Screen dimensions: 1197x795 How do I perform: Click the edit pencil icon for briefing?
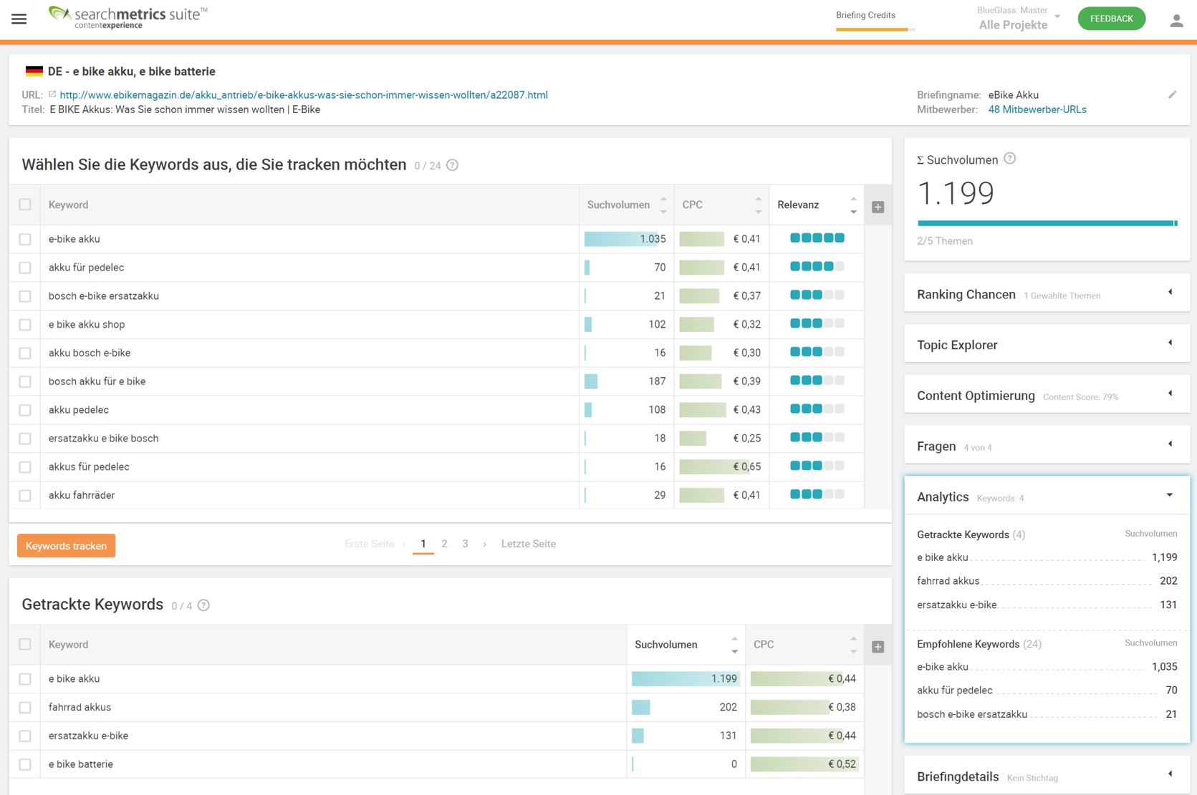click(x=1172, y=94)
